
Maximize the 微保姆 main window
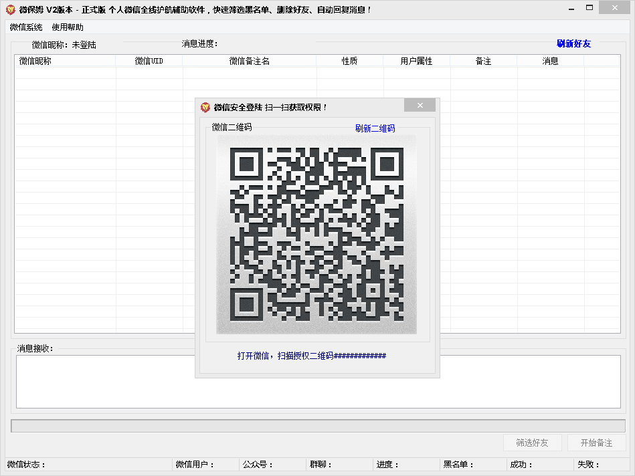589,8
